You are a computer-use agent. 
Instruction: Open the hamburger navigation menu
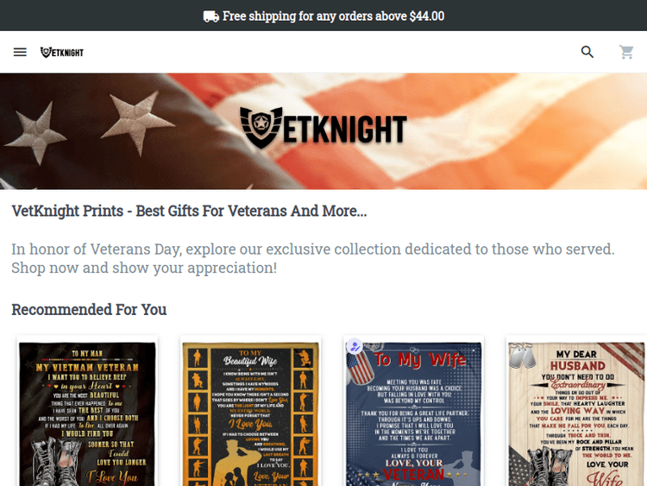[20, 52]
